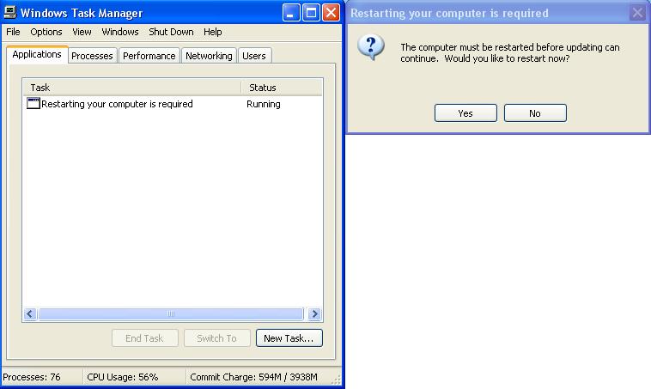The width and height of the screenshot is (651, 389).
Task: Switch to the Performance tab
Action: click(149, 56)
